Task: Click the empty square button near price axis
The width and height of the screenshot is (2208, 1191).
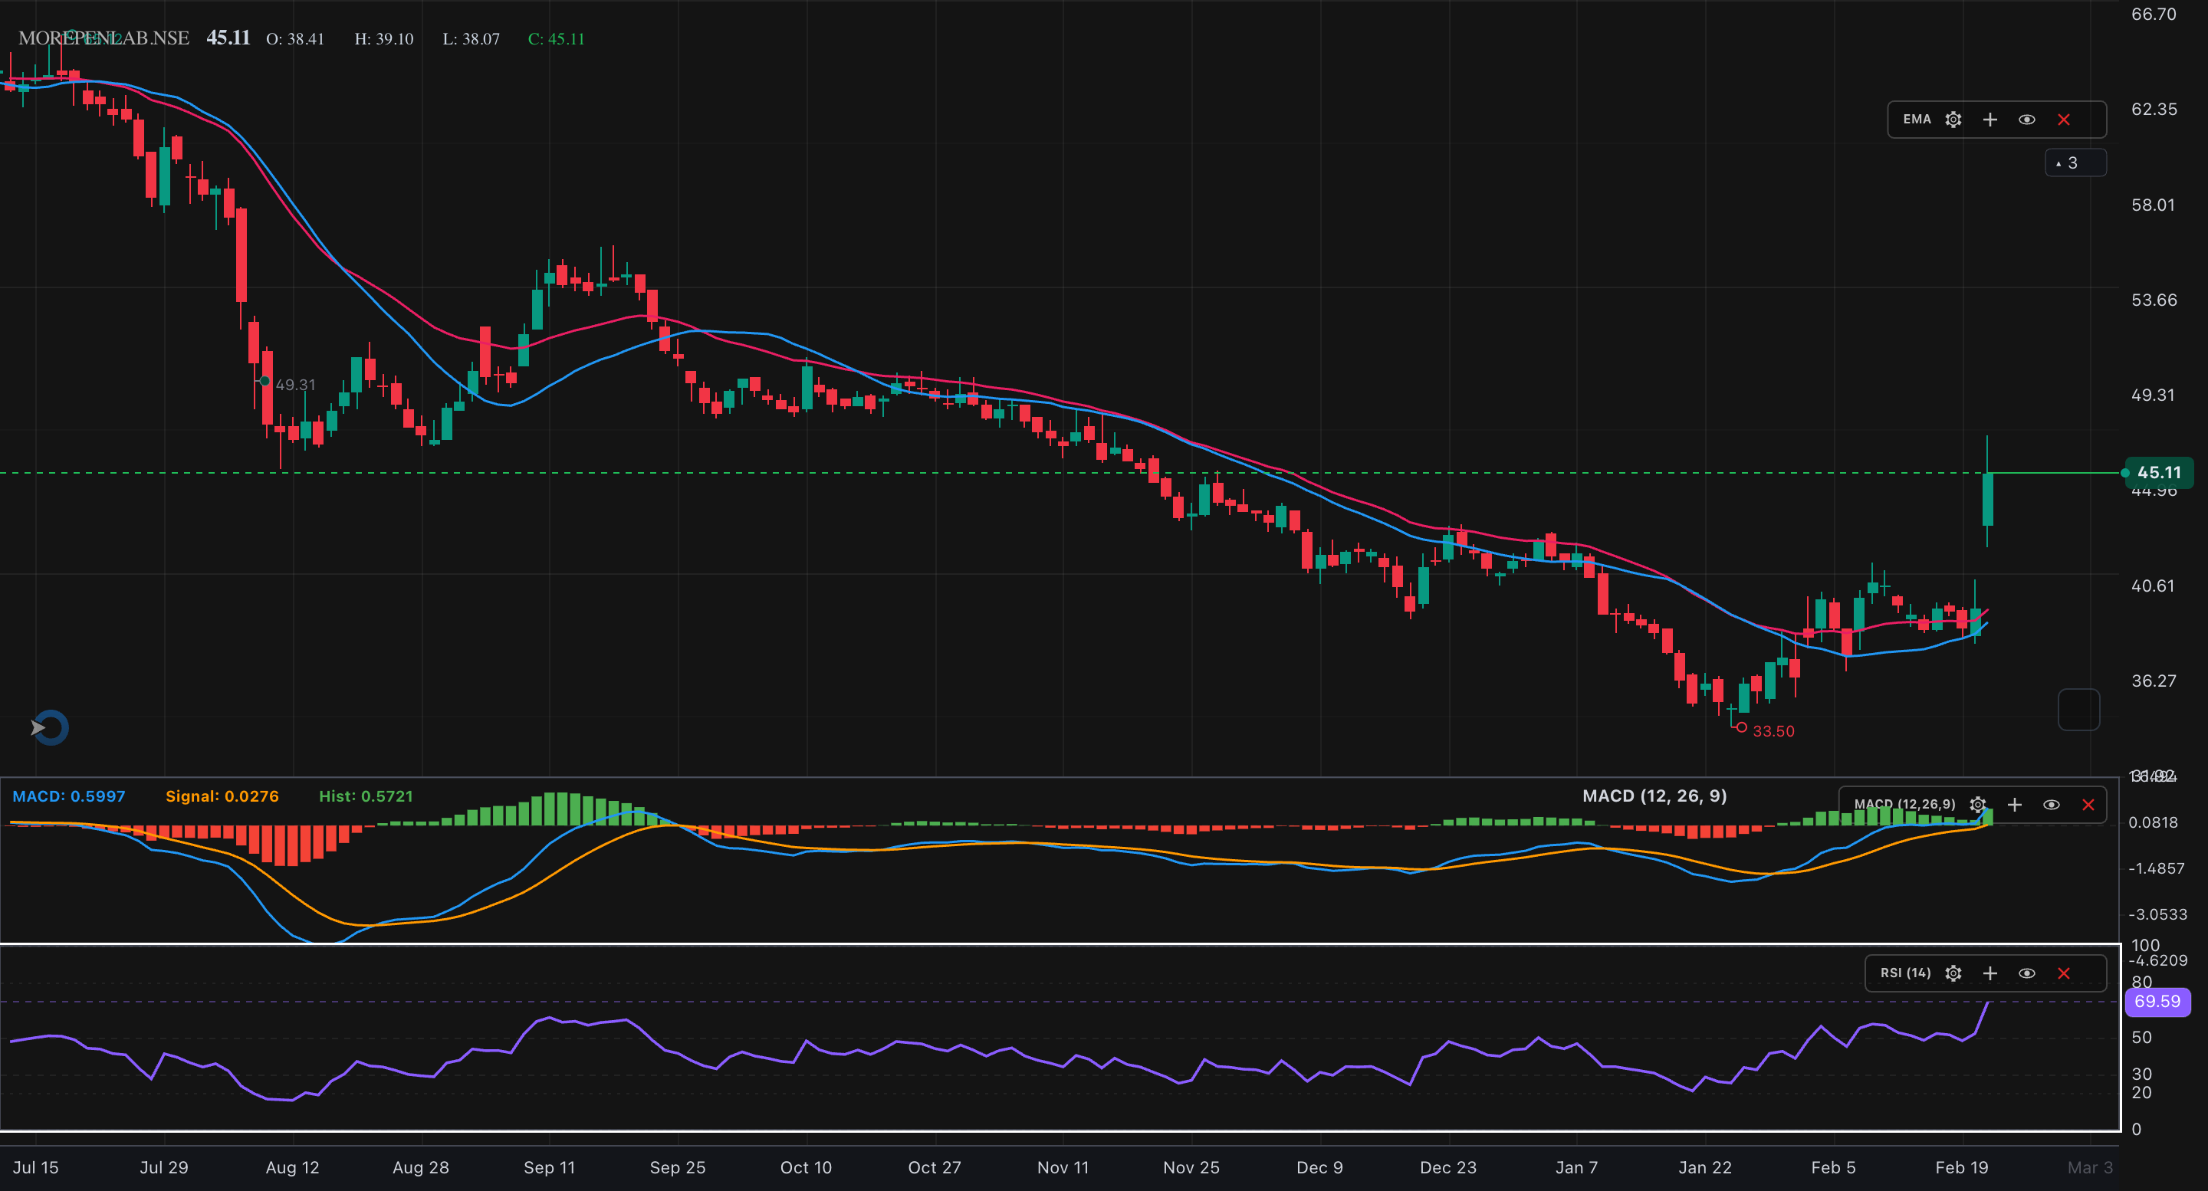Action: pyautogui.click(x=2078, y=710)
